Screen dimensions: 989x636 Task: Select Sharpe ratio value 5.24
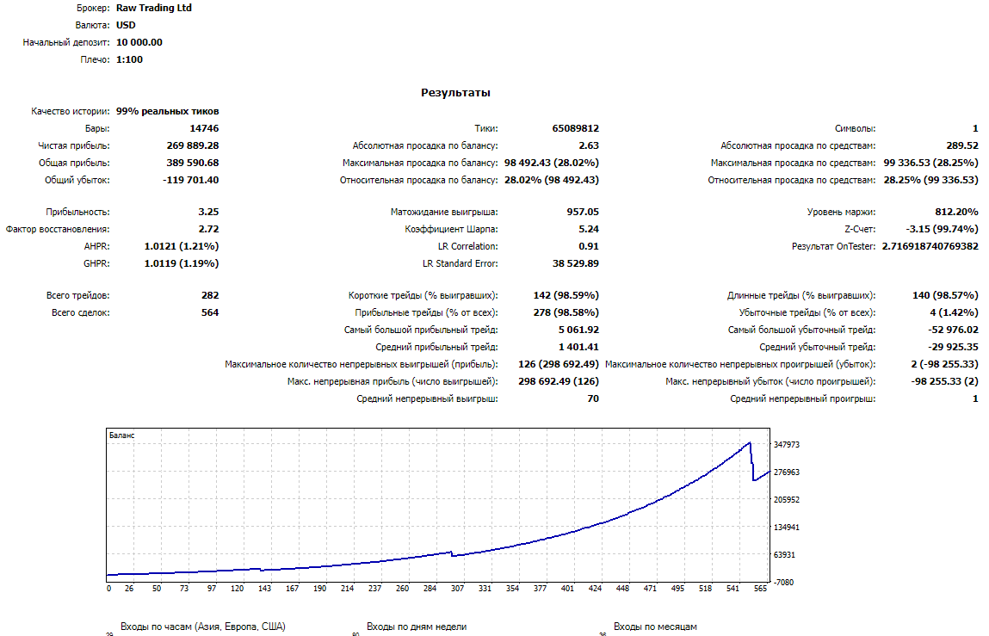coord(589,229)
